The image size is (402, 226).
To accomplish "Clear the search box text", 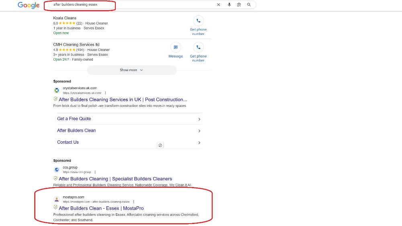I will point(219,5).
